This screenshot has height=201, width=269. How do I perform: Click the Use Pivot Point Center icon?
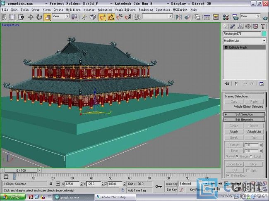point(74,17)
